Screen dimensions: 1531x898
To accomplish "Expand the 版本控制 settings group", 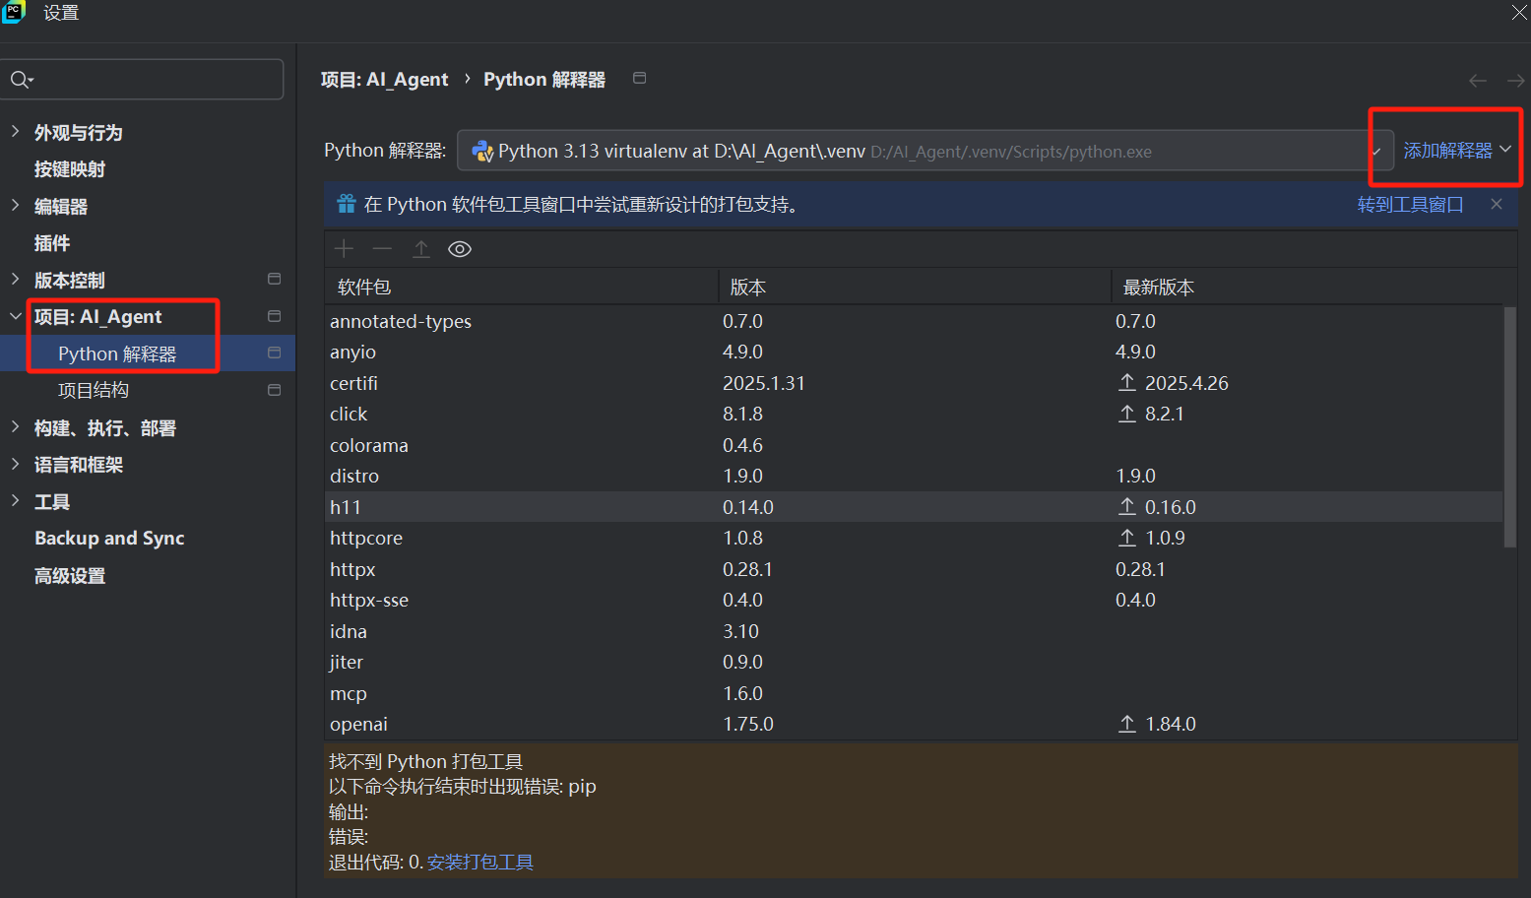I will [15, 279].
